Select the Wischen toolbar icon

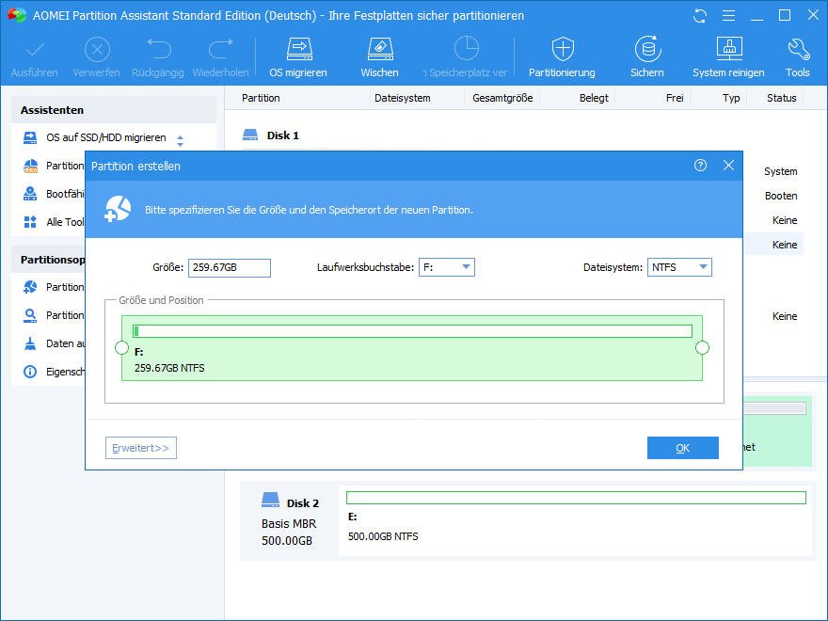coord(379,50)
